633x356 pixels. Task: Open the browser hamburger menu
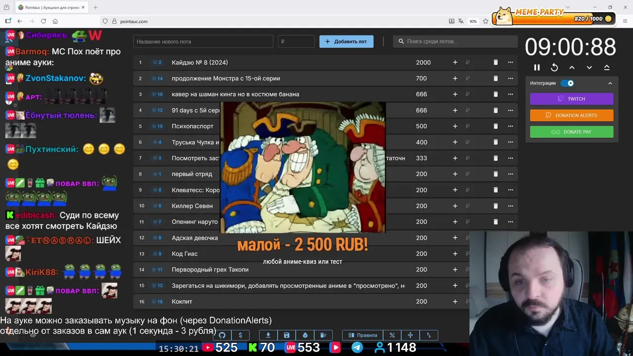click(625, 21)
